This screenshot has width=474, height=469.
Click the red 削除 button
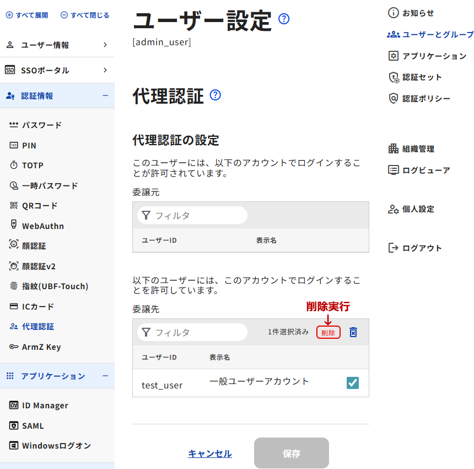coord(328,333)
